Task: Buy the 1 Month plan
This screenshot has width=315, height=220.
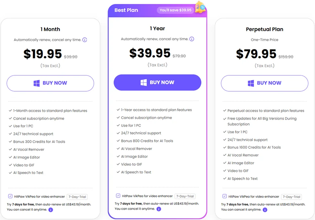Action: pos(50,83)
